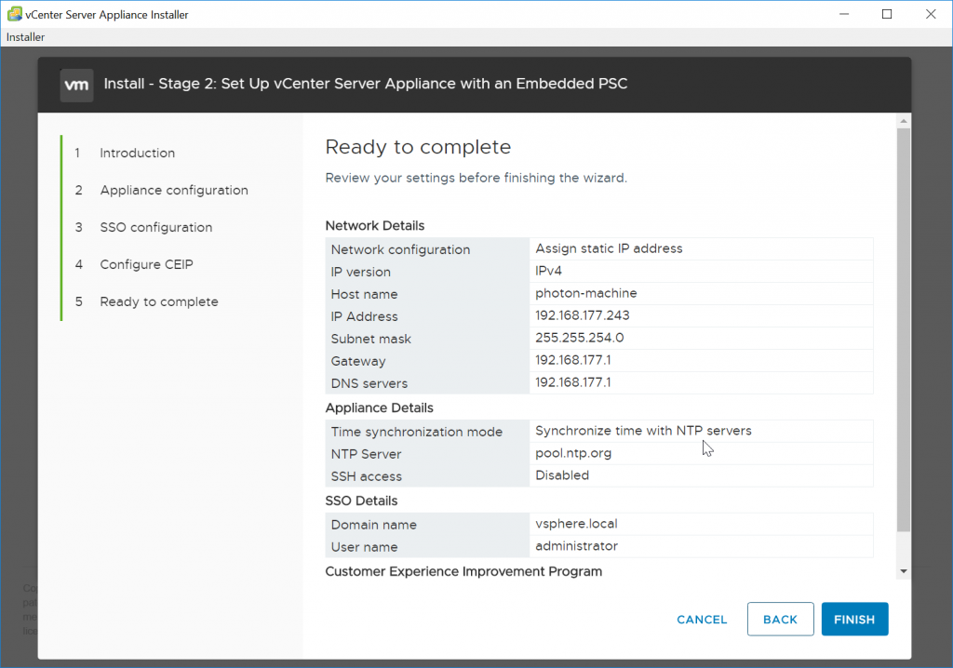Click the scrollbar up arrow
This screenshot has height=668, width=953.
pos(904,121)
